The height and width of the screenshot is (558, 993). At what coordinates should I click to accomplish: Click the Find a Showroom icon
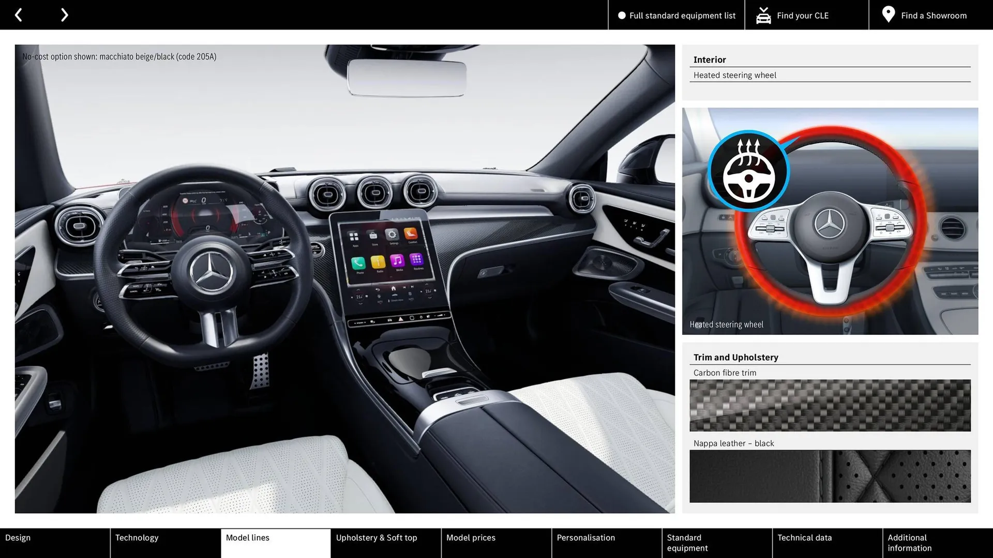point(888,15)
